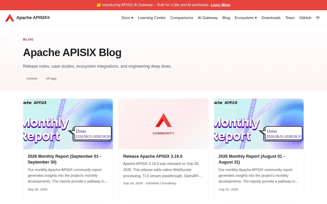Click the Apache APISIX Blog heading

pyautogui.click(x=72, y=52)
